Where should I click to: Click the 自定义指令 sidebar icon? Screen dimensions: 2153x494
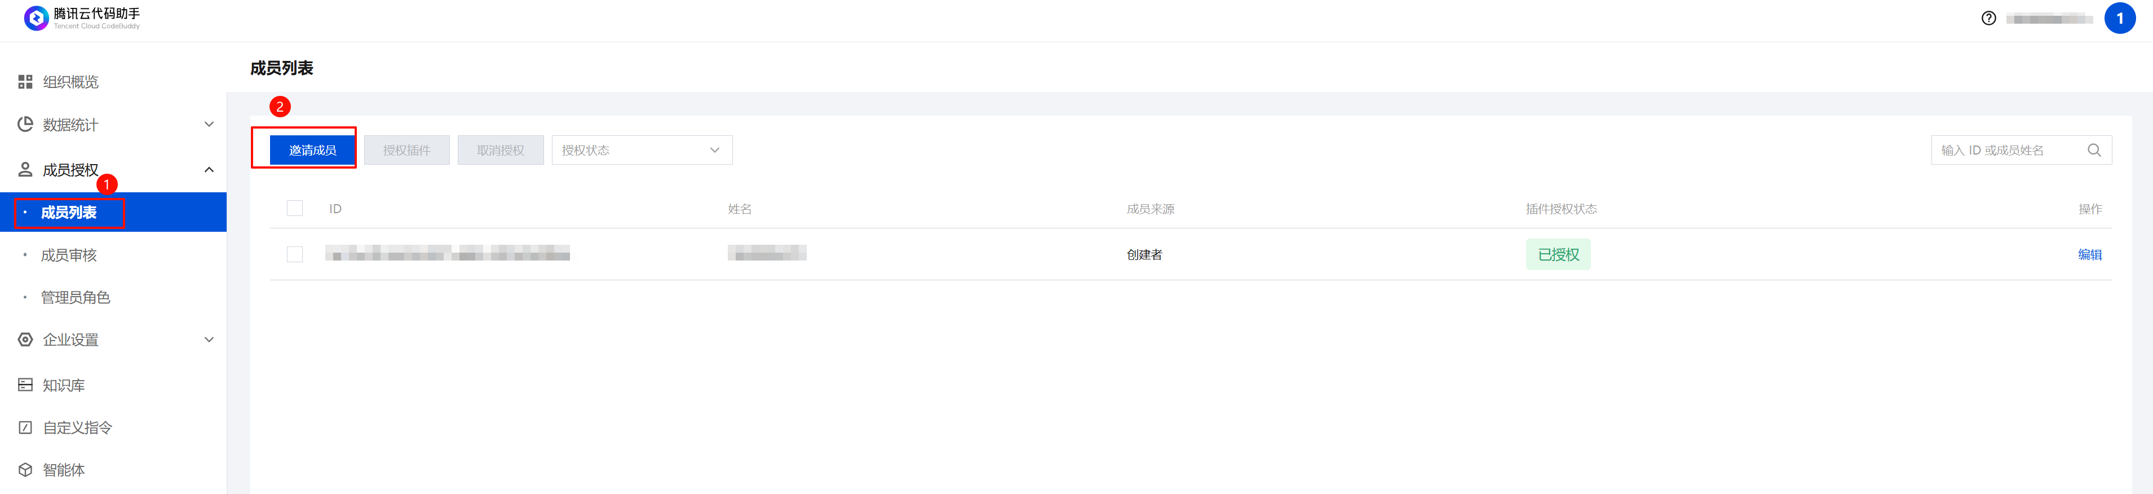26,427
